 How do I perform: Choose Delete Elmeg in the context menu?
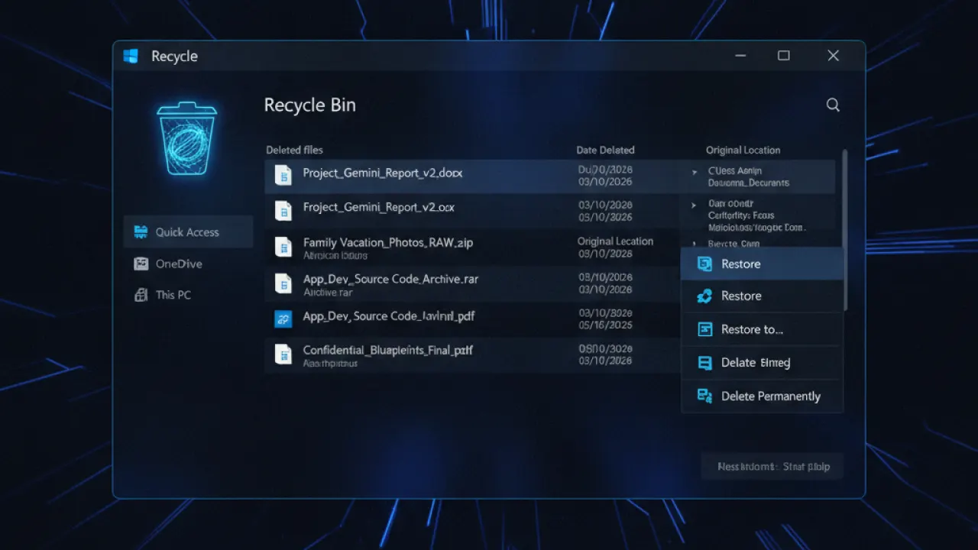point(762,363)
